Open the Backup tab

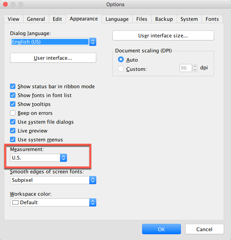pyautogui.click(x=164, y=19)
